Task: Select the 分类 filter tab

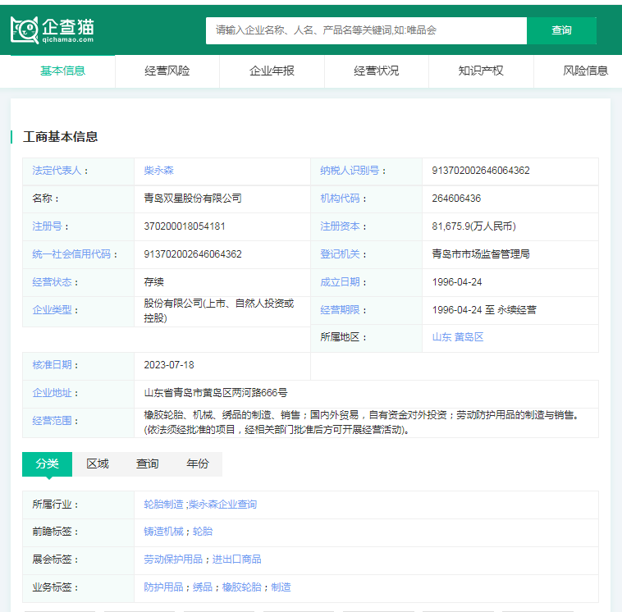Action: (47, 464)
